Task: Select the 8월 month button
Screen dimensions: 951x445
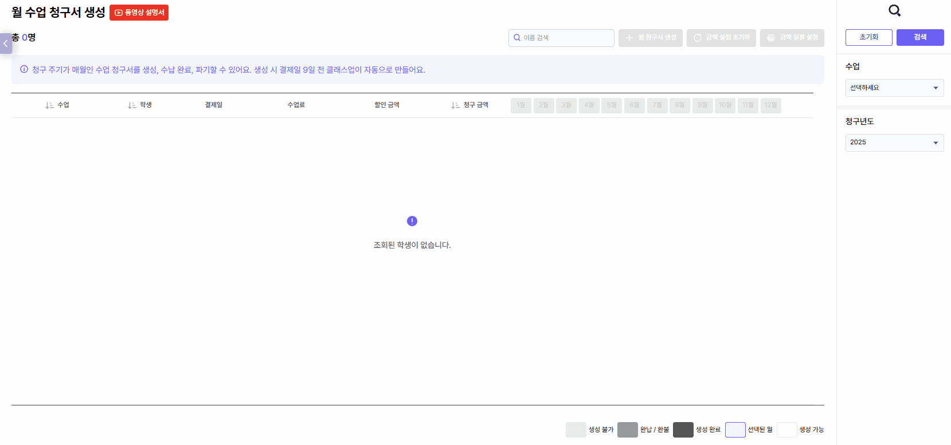Action: tap(680, 105)
